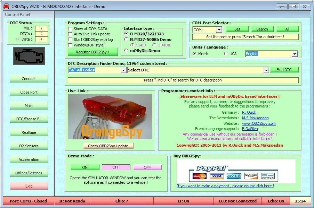
Task: Click the red car icon in title bar
Action: coord(6,6)
